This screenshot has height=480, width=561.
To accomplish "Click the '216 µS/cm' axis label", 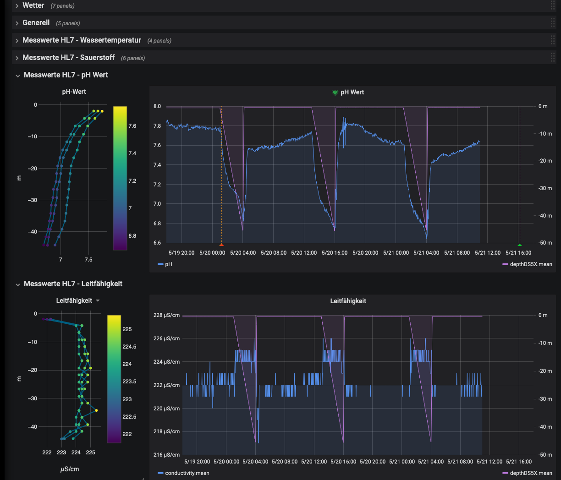I will (x=166, y=455).
